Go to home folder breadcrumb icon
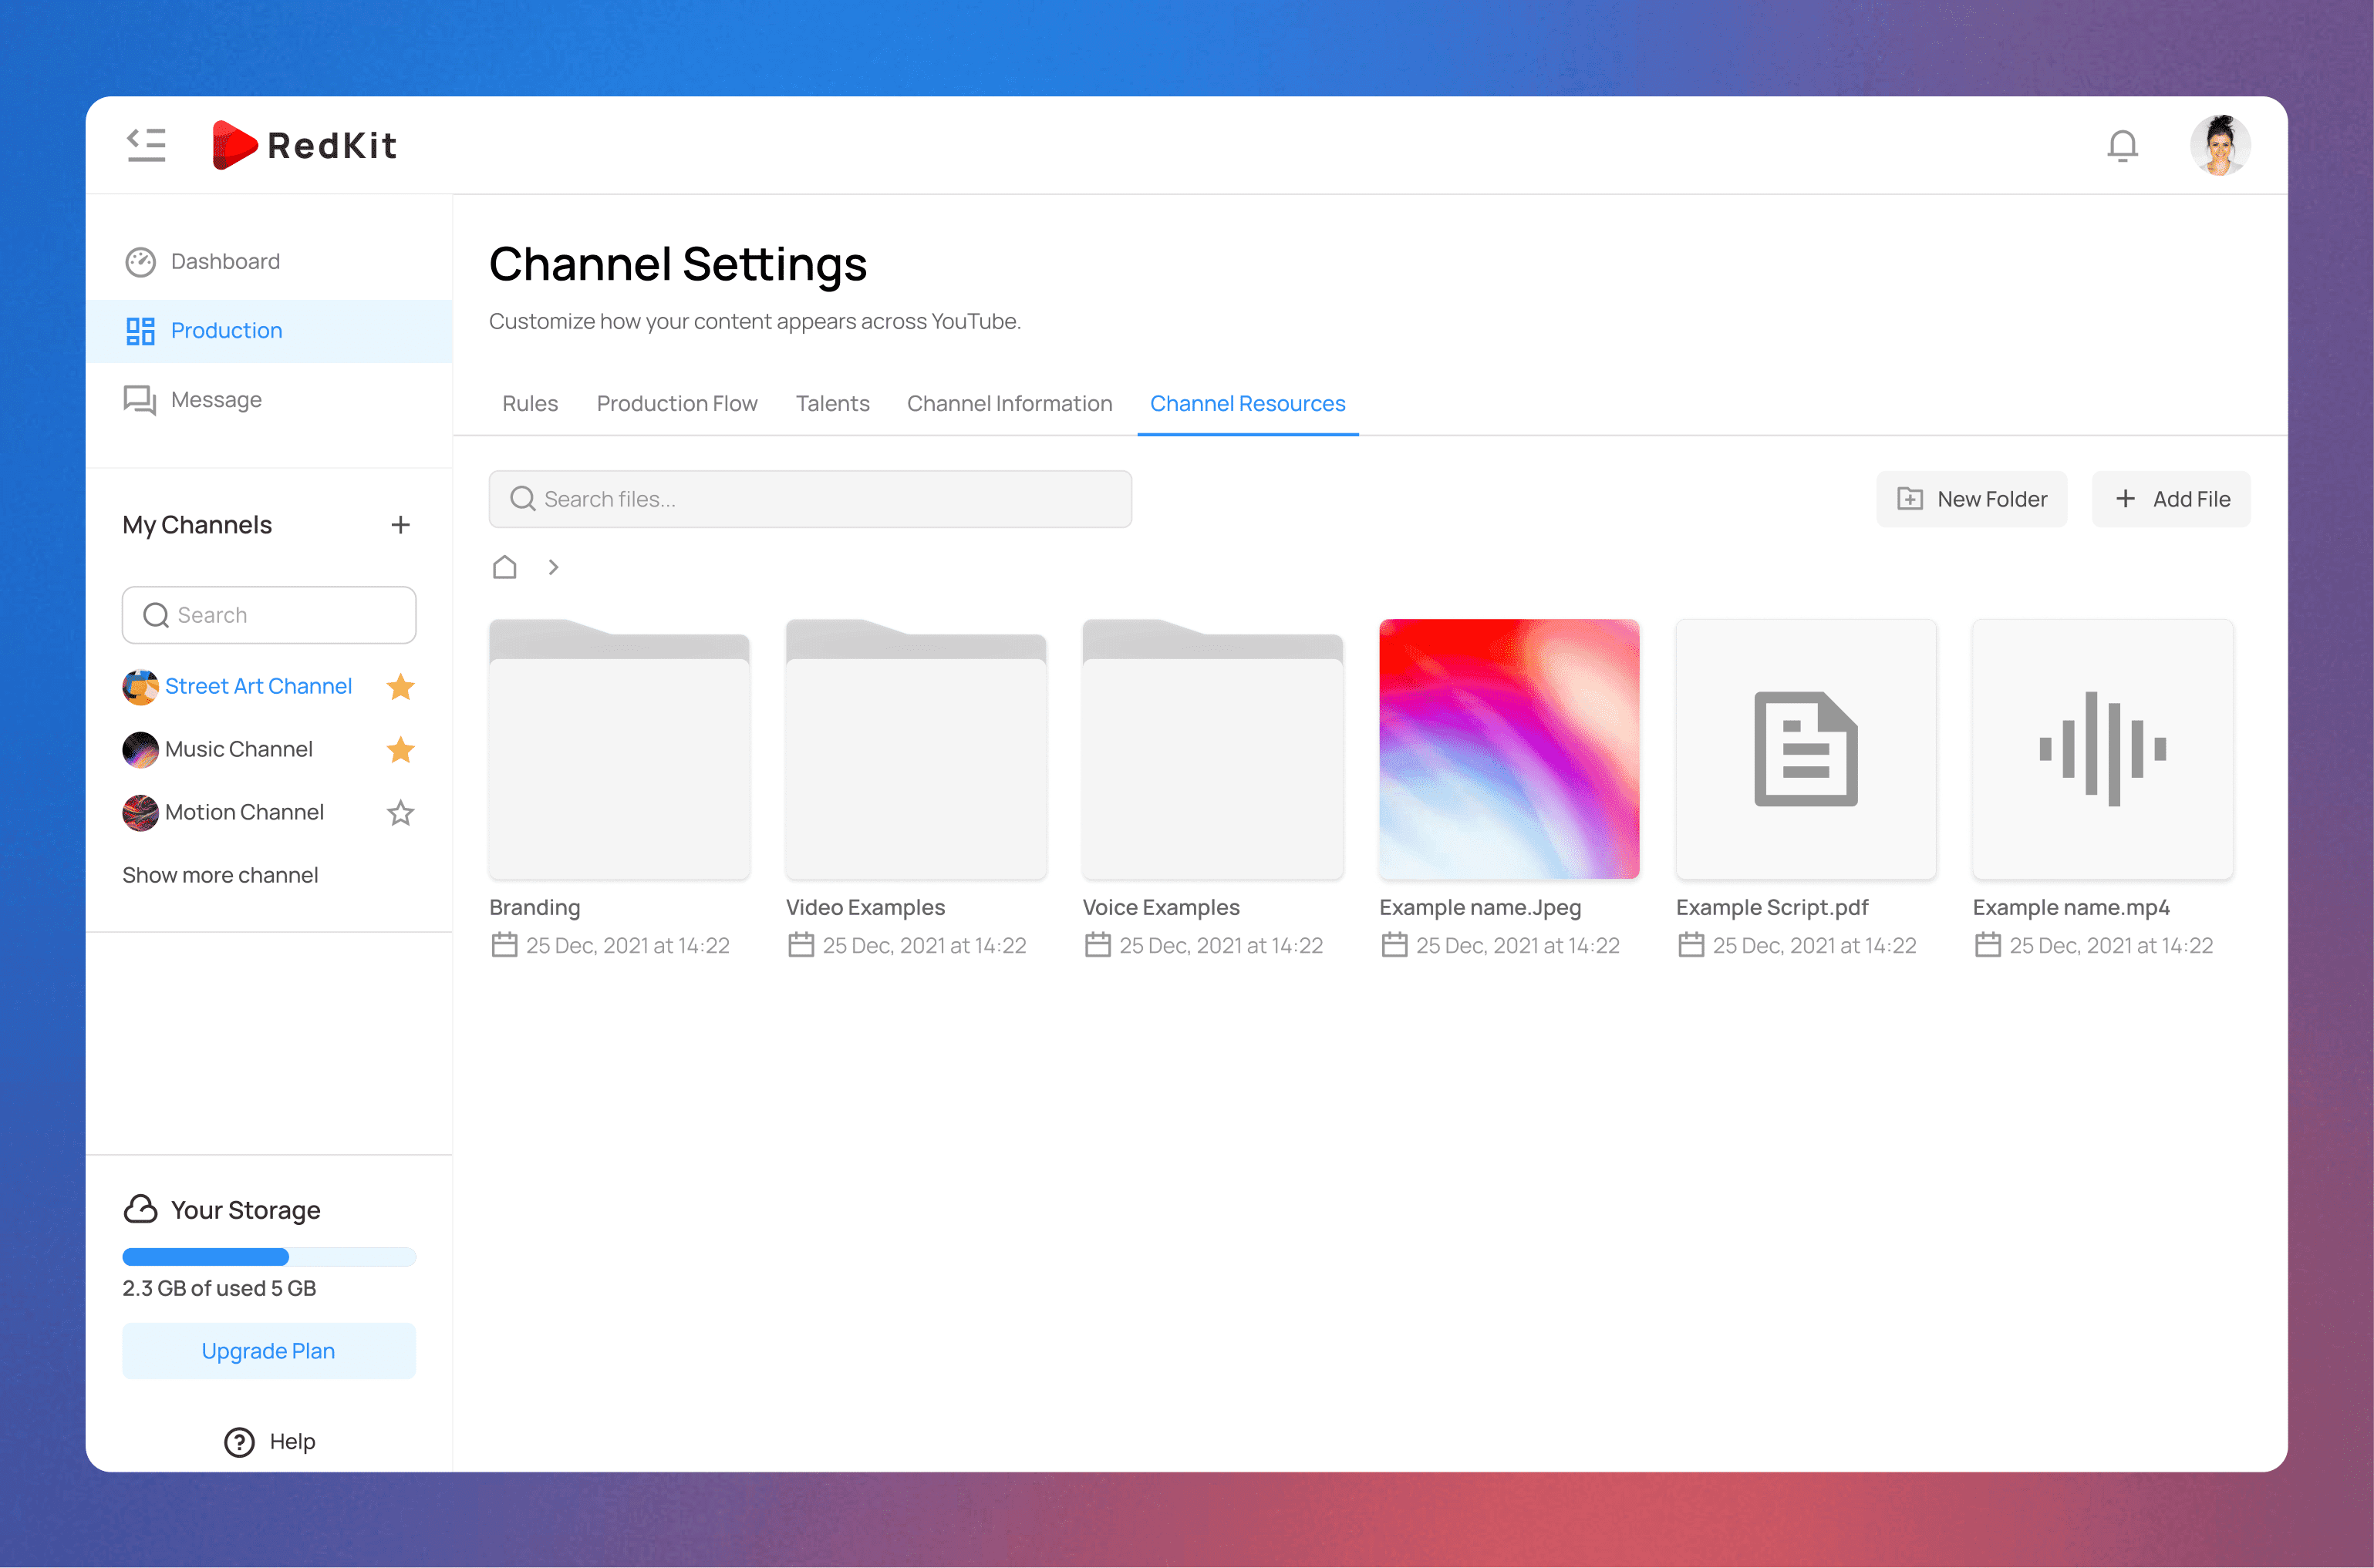This screenshot has width=2374, height=1568. point(504,567)
